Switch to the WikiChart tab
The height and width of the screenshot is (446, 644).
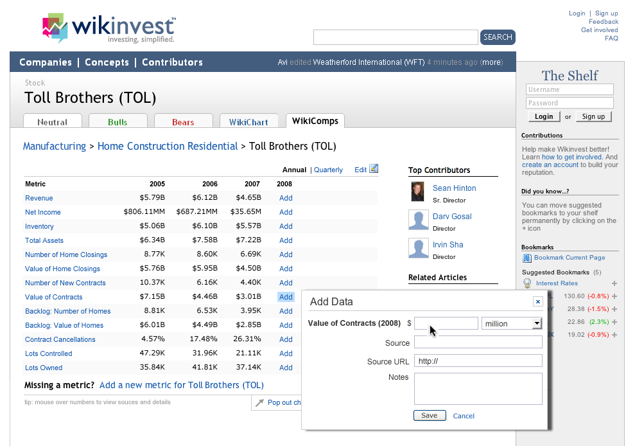(248, 121)
